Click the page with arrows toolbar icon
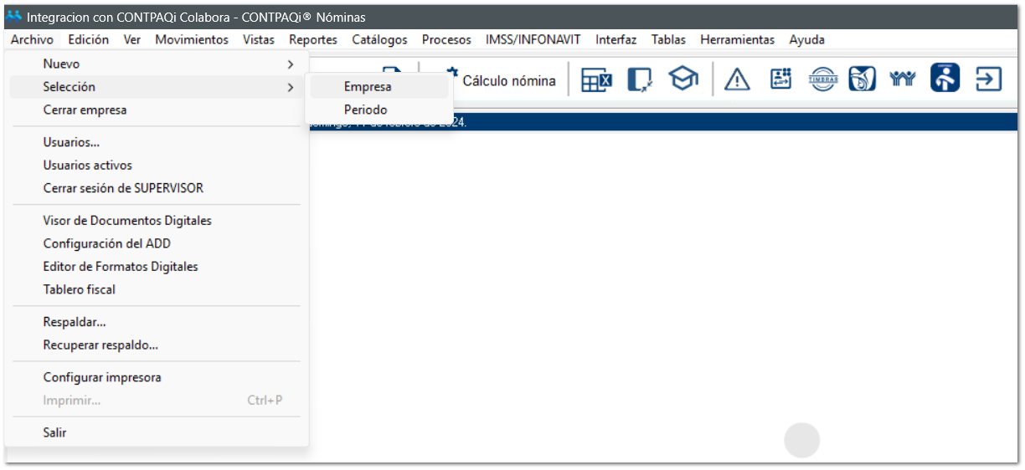 640,79
